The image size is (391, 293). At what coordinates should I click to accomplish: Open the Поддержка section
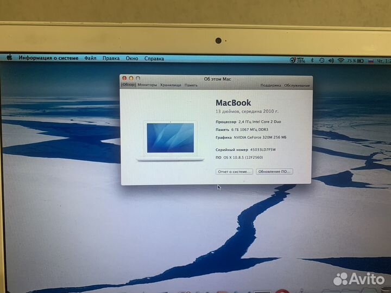click(270, 86)
